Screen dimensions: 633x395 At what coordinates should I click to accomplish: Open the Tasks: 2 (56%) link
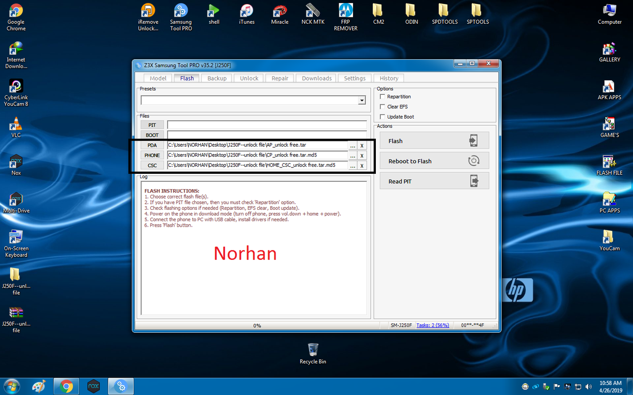pyautogui.click(x=433, y=325)
